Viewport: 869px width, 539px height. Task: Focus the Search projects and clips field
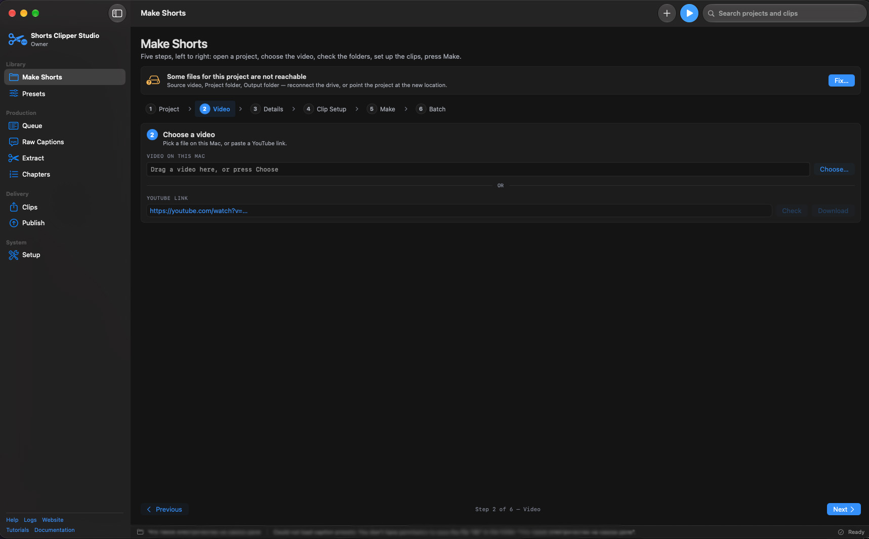click(x=784, y=13)
